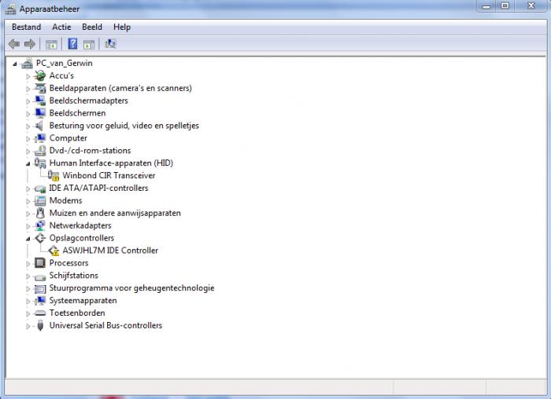Expand the Netwerkadapters arrow

(28, 226)
